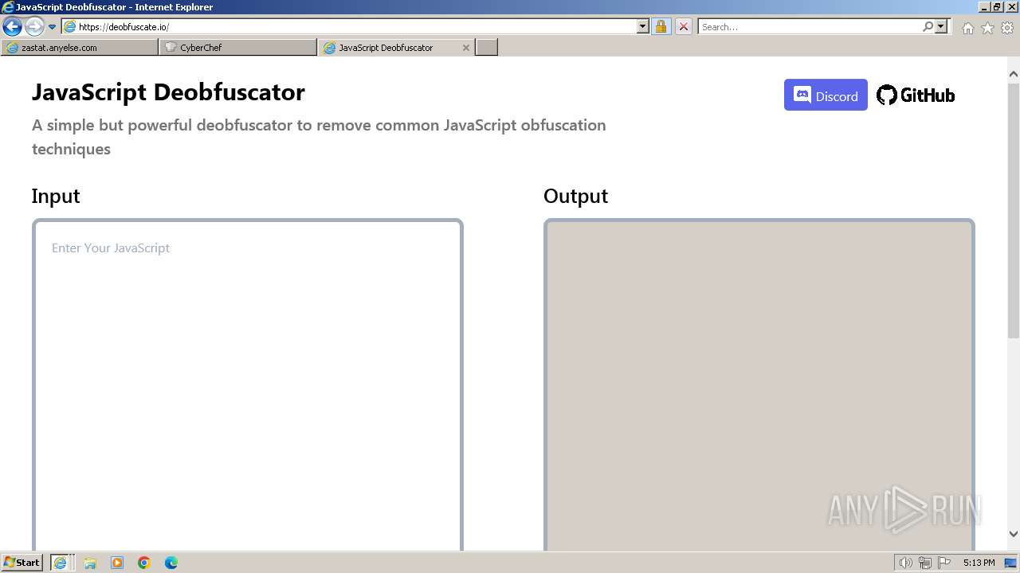Viewport: 1020px width, 573px height.
Task: Click the vertical scrollbar thumb
Action: [x=1014, y=210]
